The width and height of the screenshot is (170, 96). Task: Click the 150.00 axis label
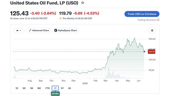(152, 39)
